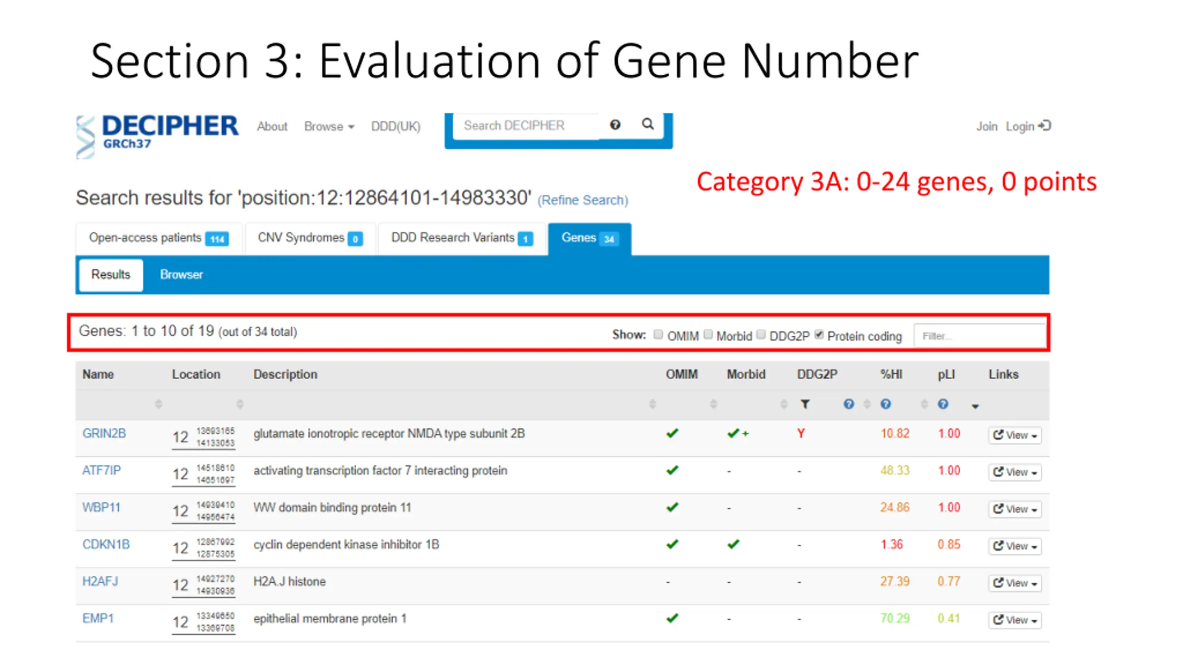Click the Login arrow icon
Viewport: 1183px width, 665px height.
click(1045, 126)
